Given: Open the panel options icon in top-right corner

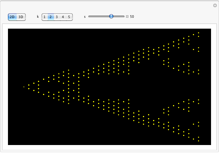Looking at the screenshot, I should (x=215, y=5).
